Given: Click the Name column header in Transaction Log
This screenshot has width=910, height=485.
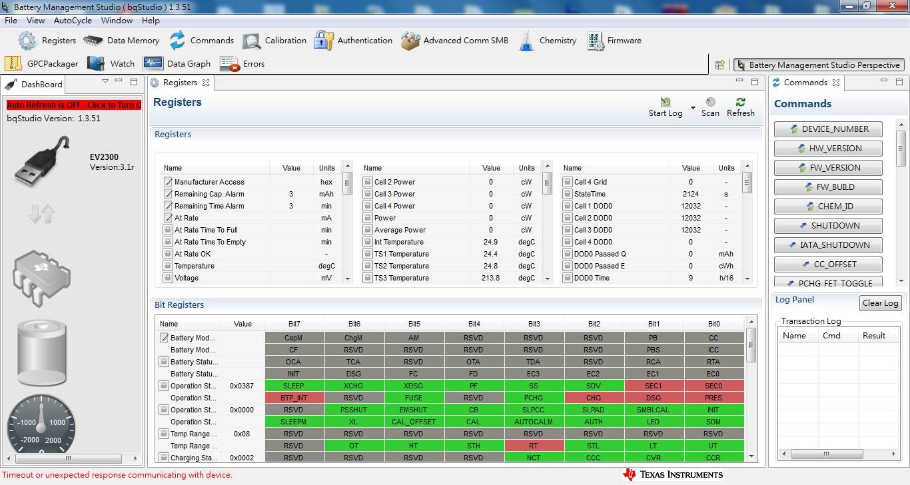Looking at the screenshot, I should click(798, 336).
